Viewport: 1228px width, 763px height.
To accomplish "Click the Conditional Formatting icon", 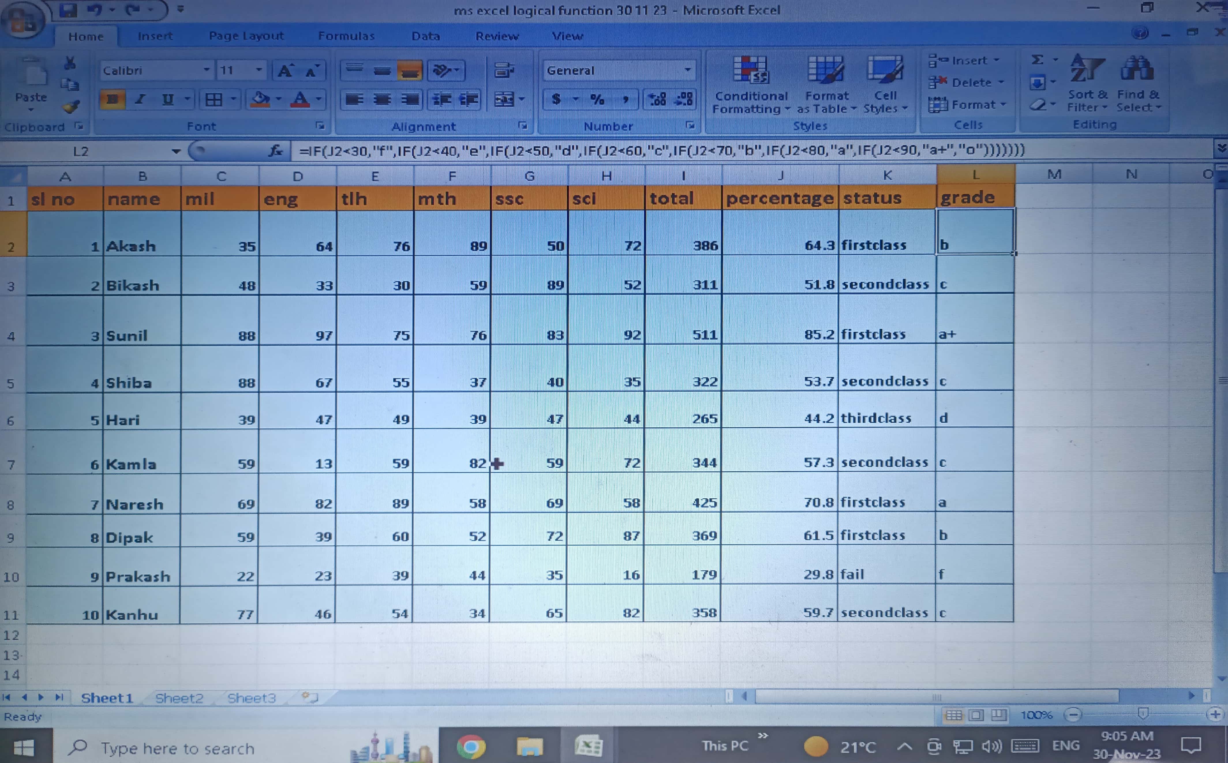I will [750, 70].
